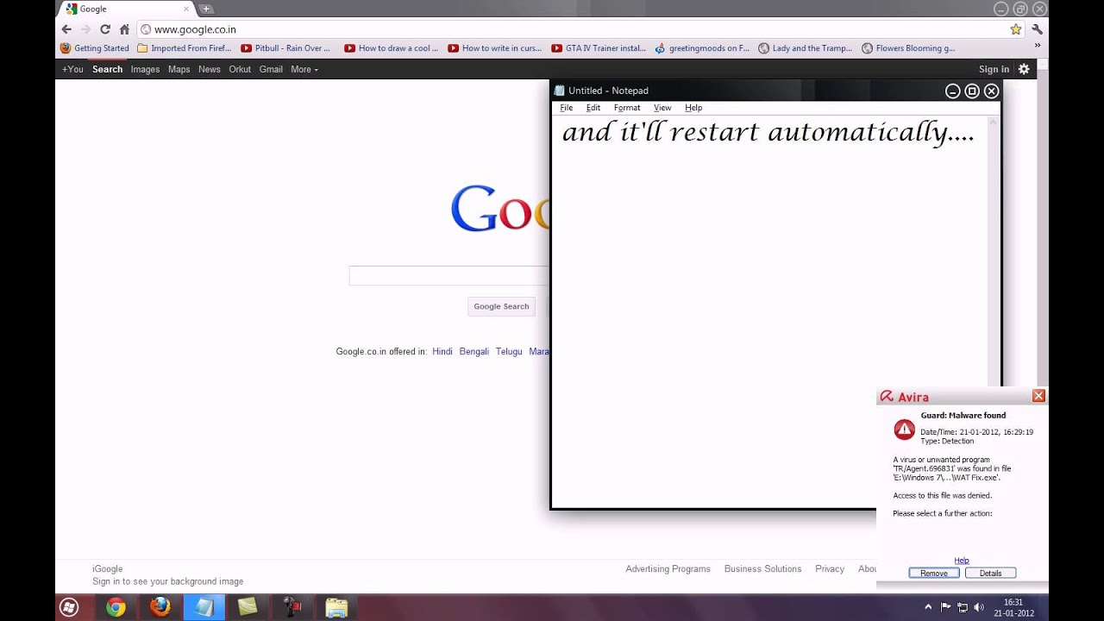Open How to write in cursive bookmark
This screenshot has width=1104, height=621.
click(495, 48)
